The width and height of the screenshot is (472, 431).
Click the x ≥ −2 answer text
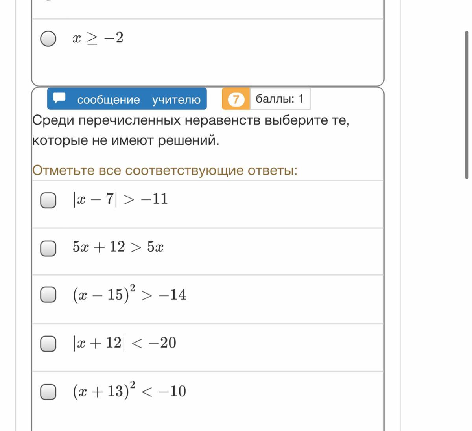(98, 38)
